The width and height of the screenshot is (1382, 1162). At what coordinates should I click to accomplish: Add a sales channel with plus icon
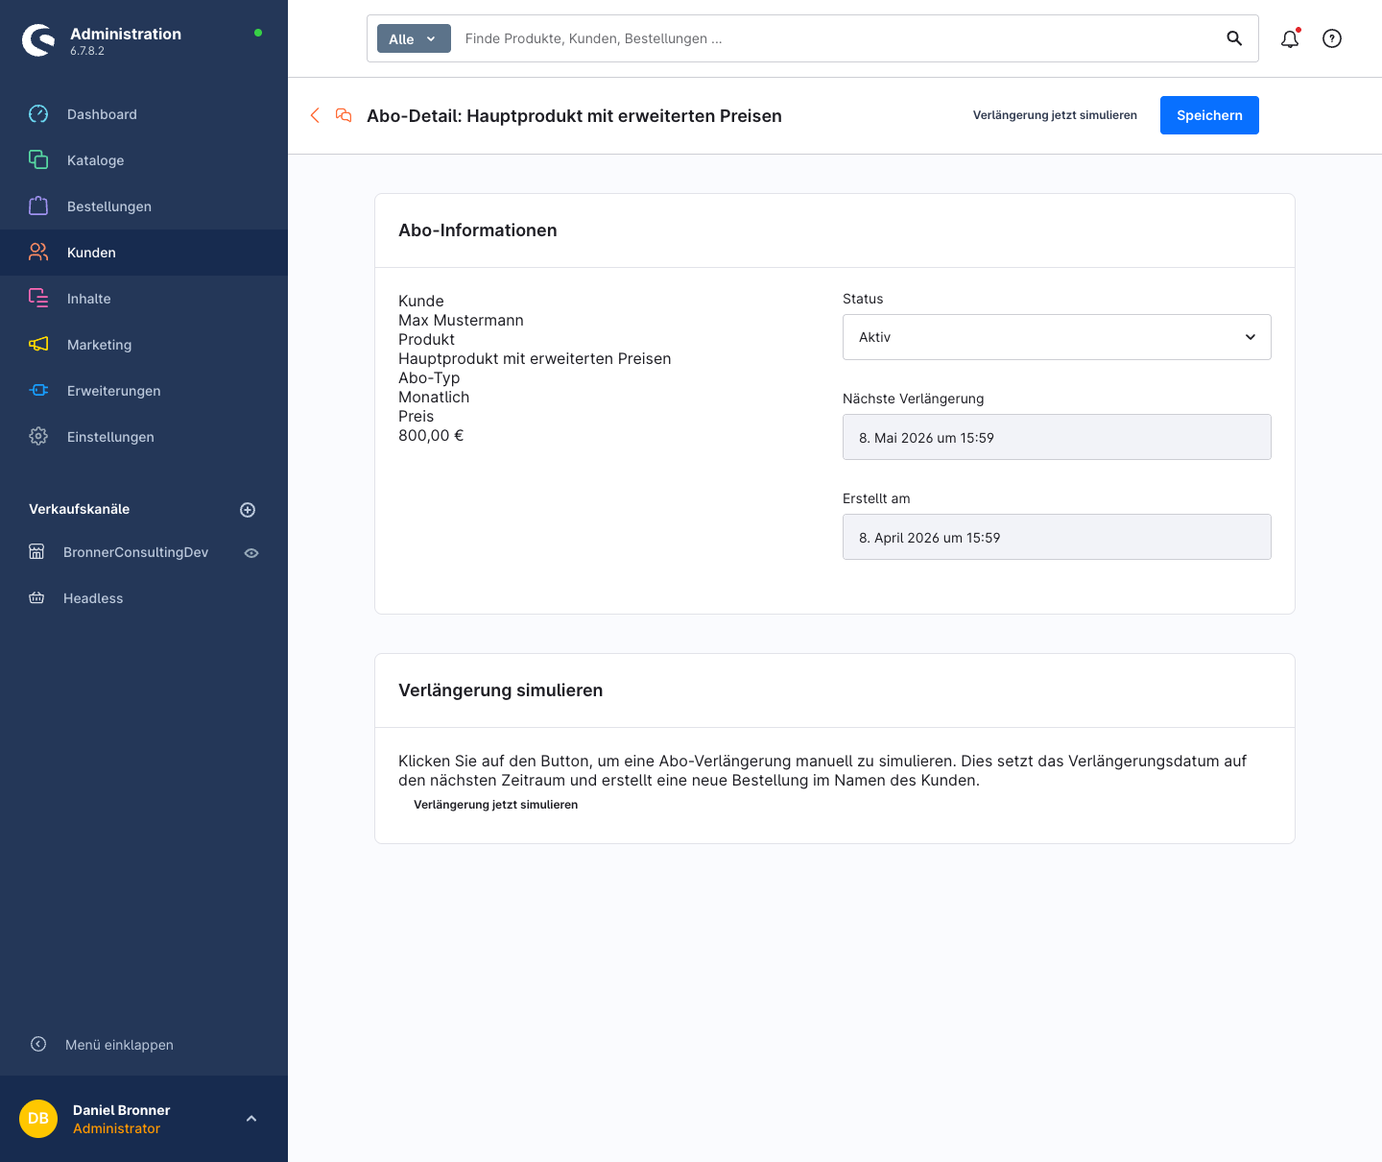coord(248,510)
